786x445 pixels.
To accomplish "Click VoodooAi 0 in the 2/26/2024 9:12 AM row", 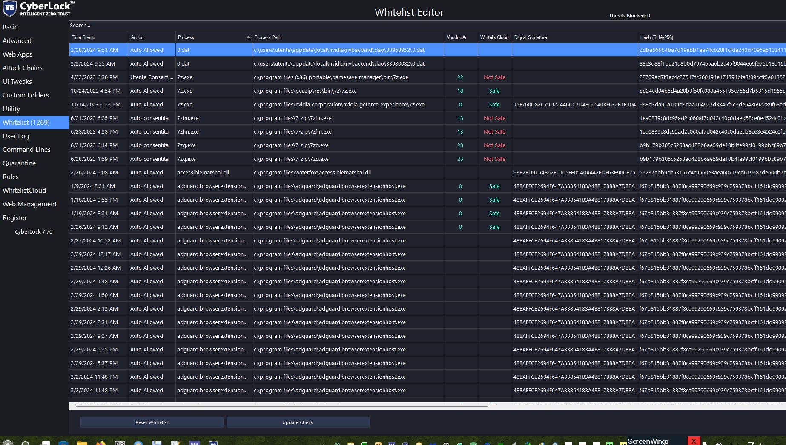I will [460, 227].
